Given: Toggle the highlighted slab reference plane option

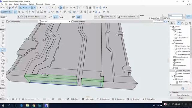Looking at the screenshot, I should click(x=79, y=17).
